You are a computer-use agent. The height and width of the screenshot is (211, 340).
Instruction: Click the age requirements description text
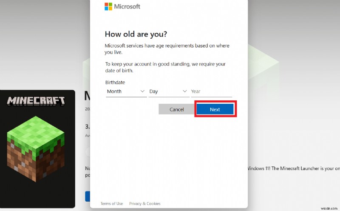click(x=169, y=49)
